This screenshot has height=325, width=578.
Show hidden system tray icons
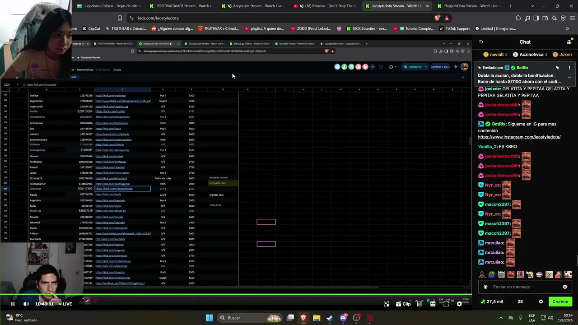[x=501, y=318]
